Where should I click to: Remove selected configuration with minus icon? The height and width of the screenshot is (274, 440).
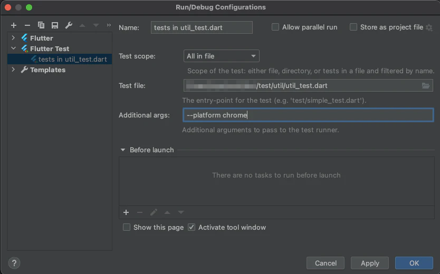[x=27, y=25]
